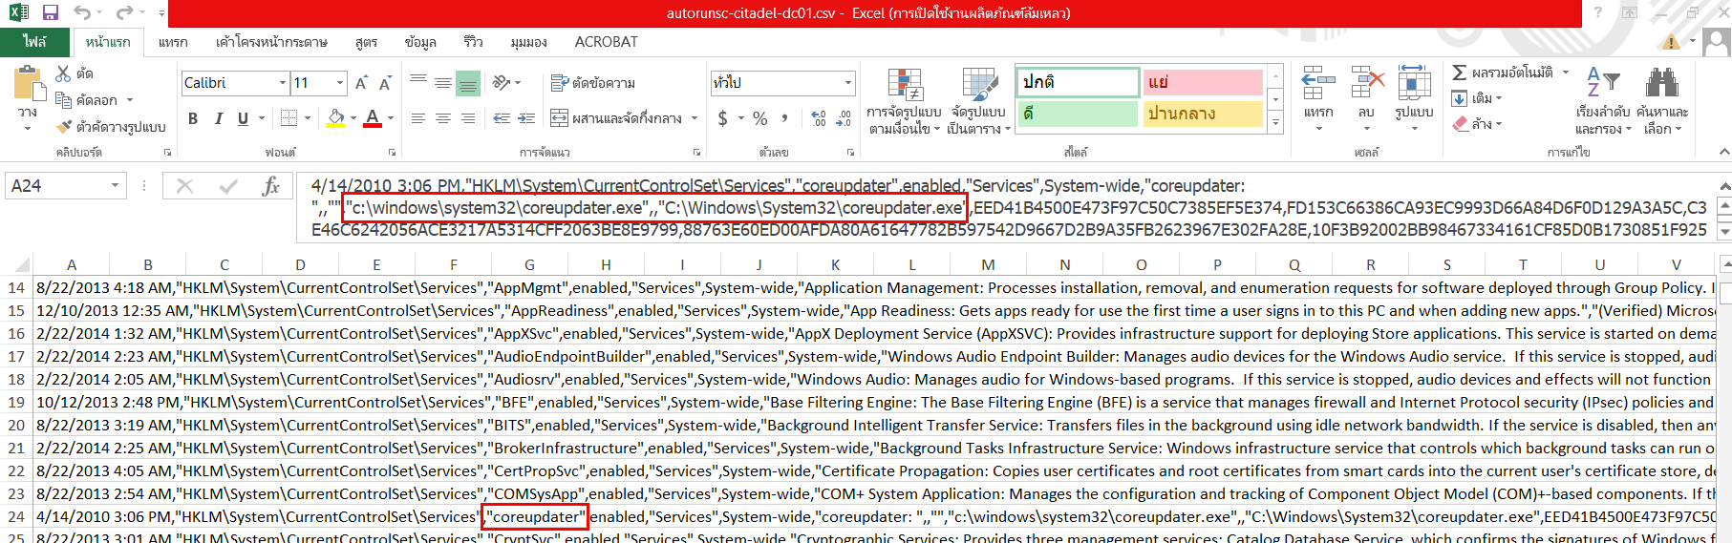Click the Format Painter brush icon
The image size is (1732, 543).
pyautogui.click(x=64, y=127)
